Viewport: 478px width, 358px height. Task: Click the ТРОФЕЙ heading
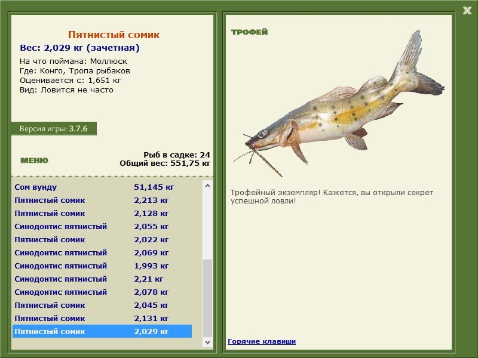pyautogui.click(x=249, y=32)
